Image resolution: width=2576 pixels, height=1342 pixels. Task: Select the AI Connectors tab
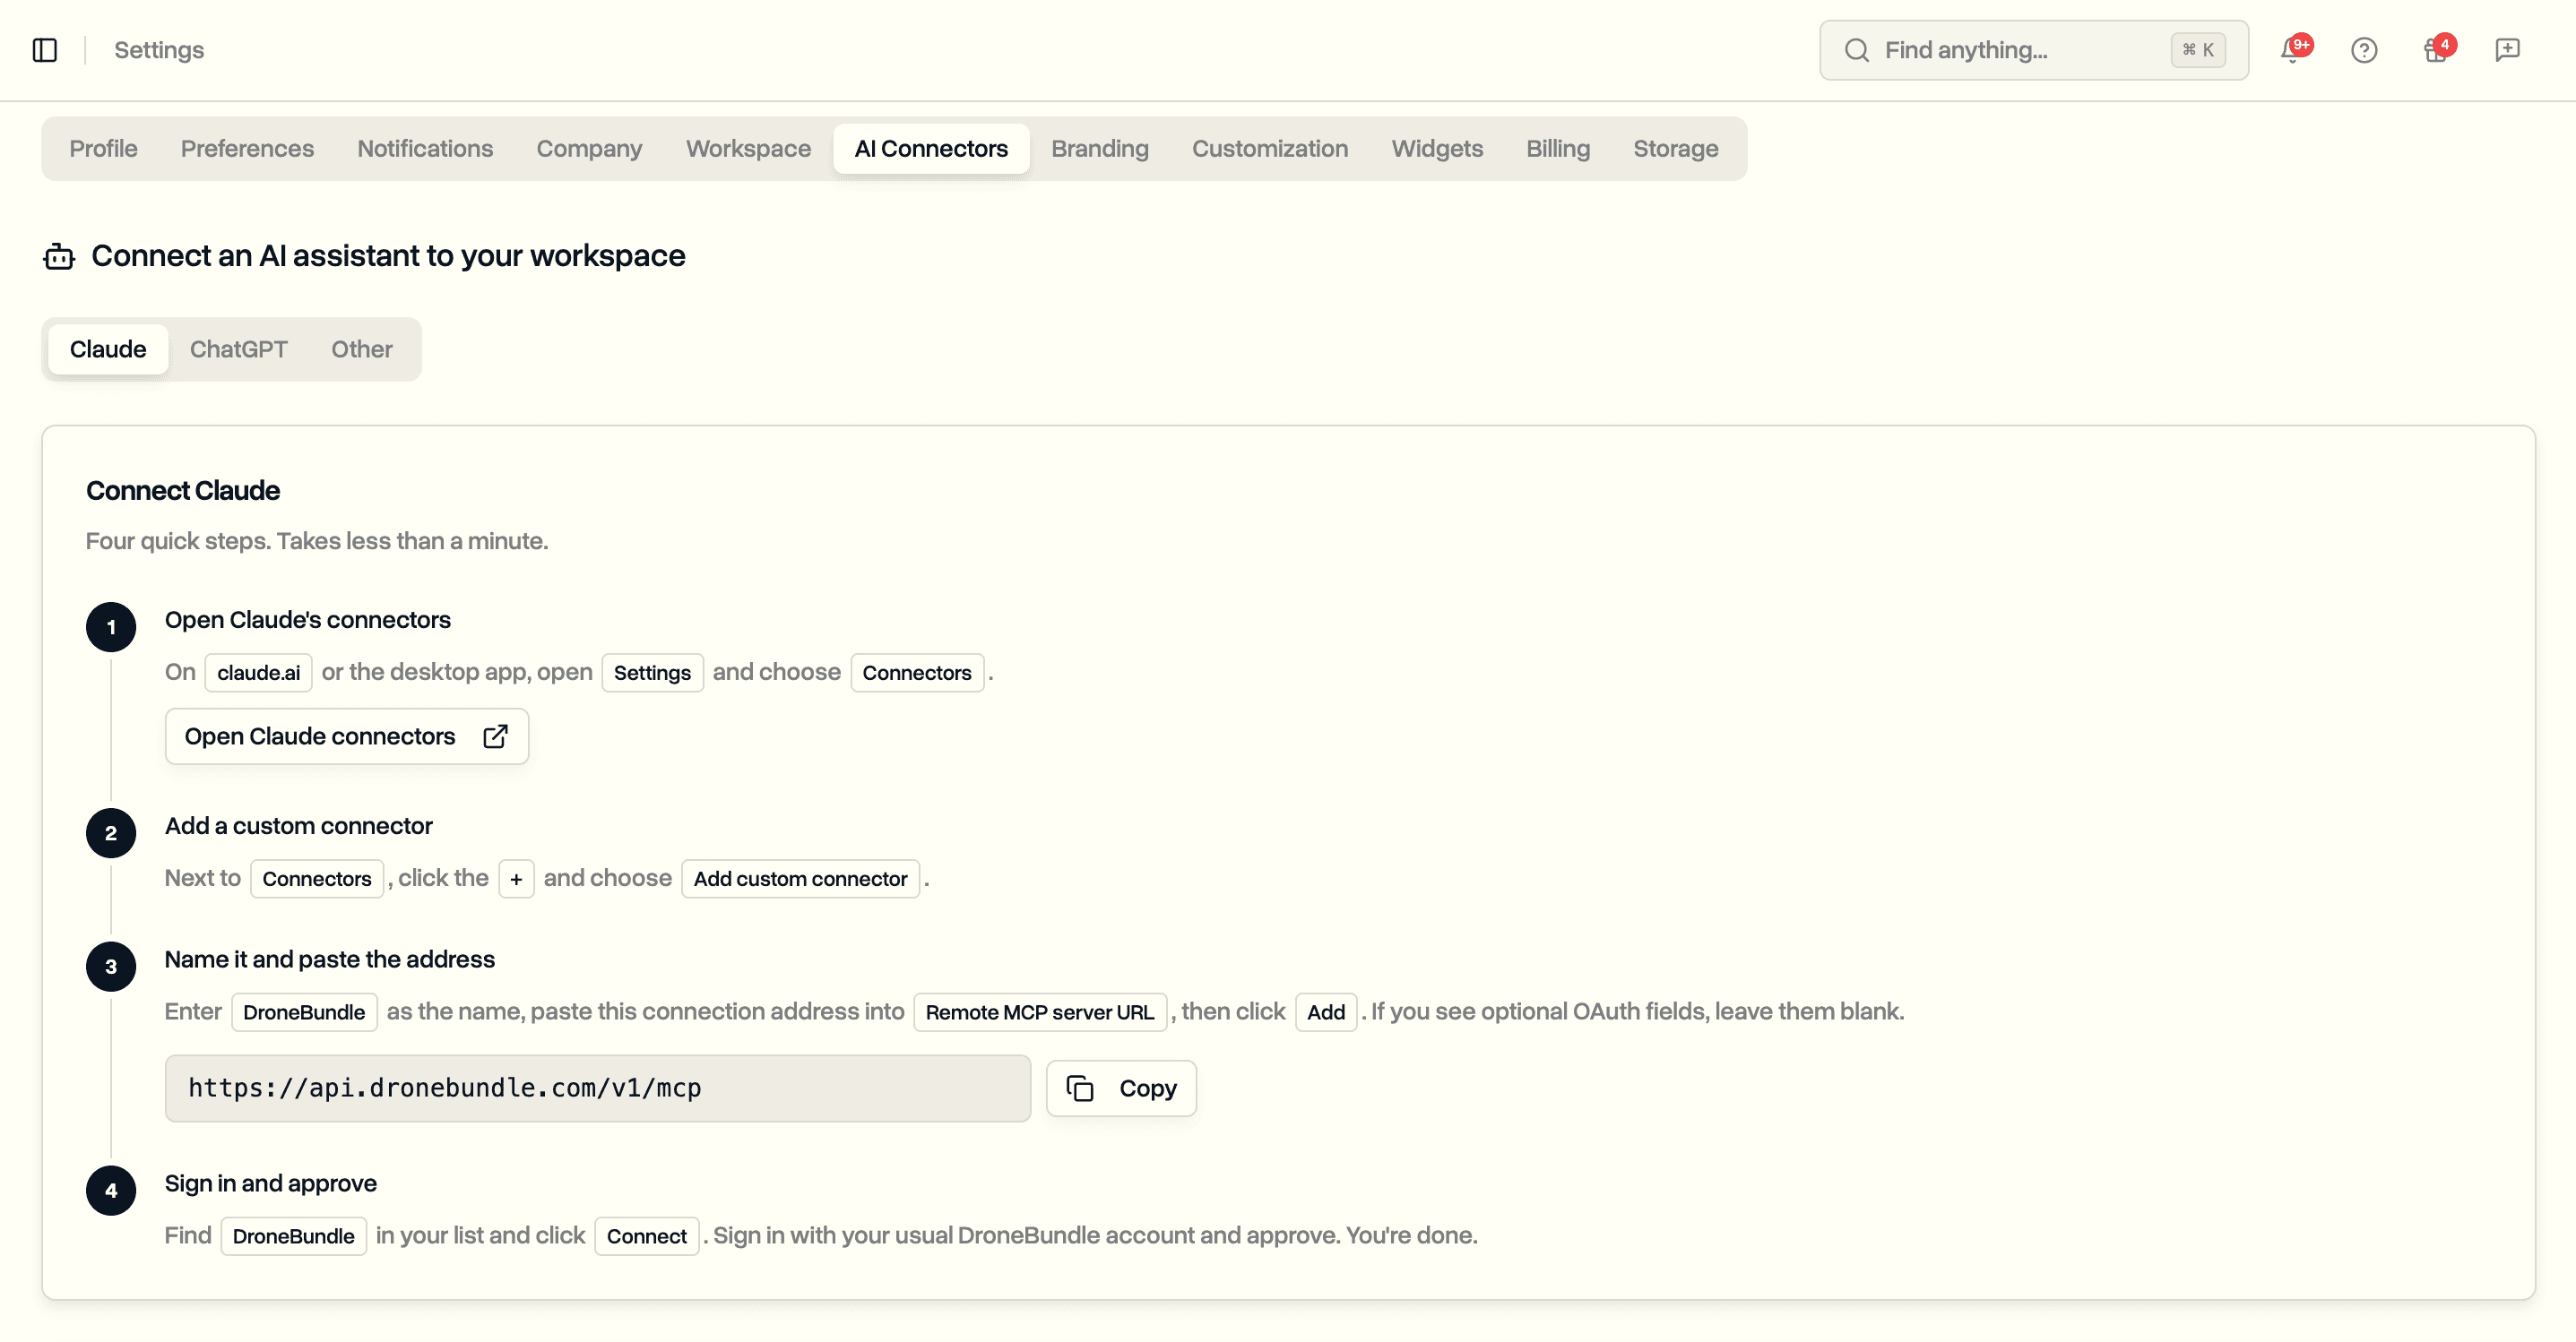click(931, 149)
